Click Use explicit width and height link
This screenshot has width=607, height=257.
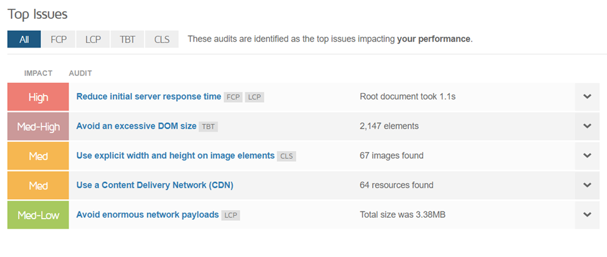(x=175, y=155)
